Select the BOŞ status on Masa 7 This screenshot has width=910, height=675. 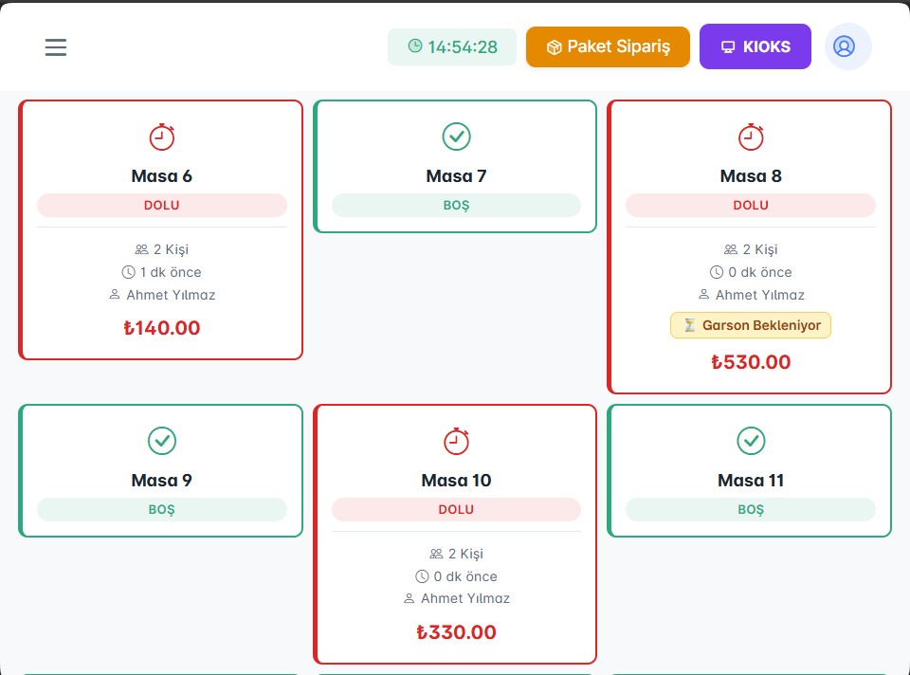pyautogui.click(x=456, y=205)
